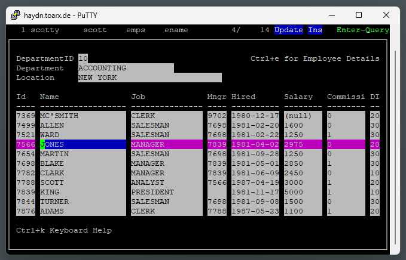
Task: Click the Hired column header
Action: (x=243, y=97)
